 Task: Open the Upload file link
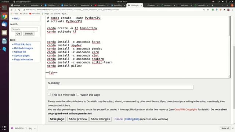click(20, 52)
